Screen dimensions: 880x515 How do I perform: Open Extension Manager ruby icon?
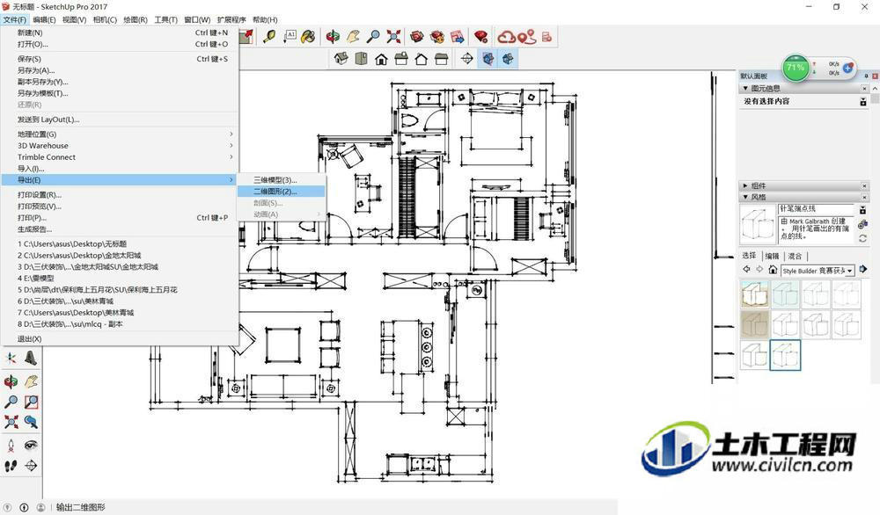(481, 37)
